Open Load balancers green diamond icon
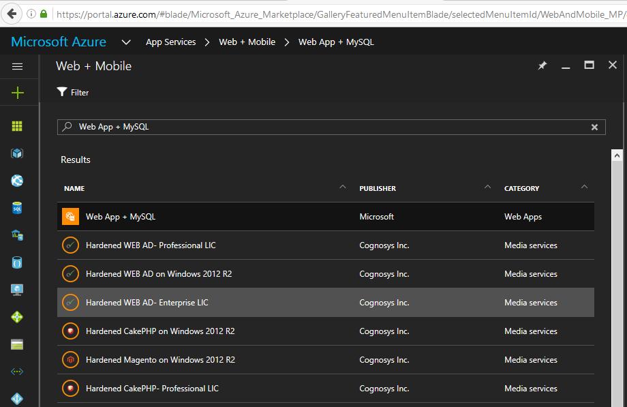This screenshot has width=627, height=407. pyautogui.click(x=17, y=317)
